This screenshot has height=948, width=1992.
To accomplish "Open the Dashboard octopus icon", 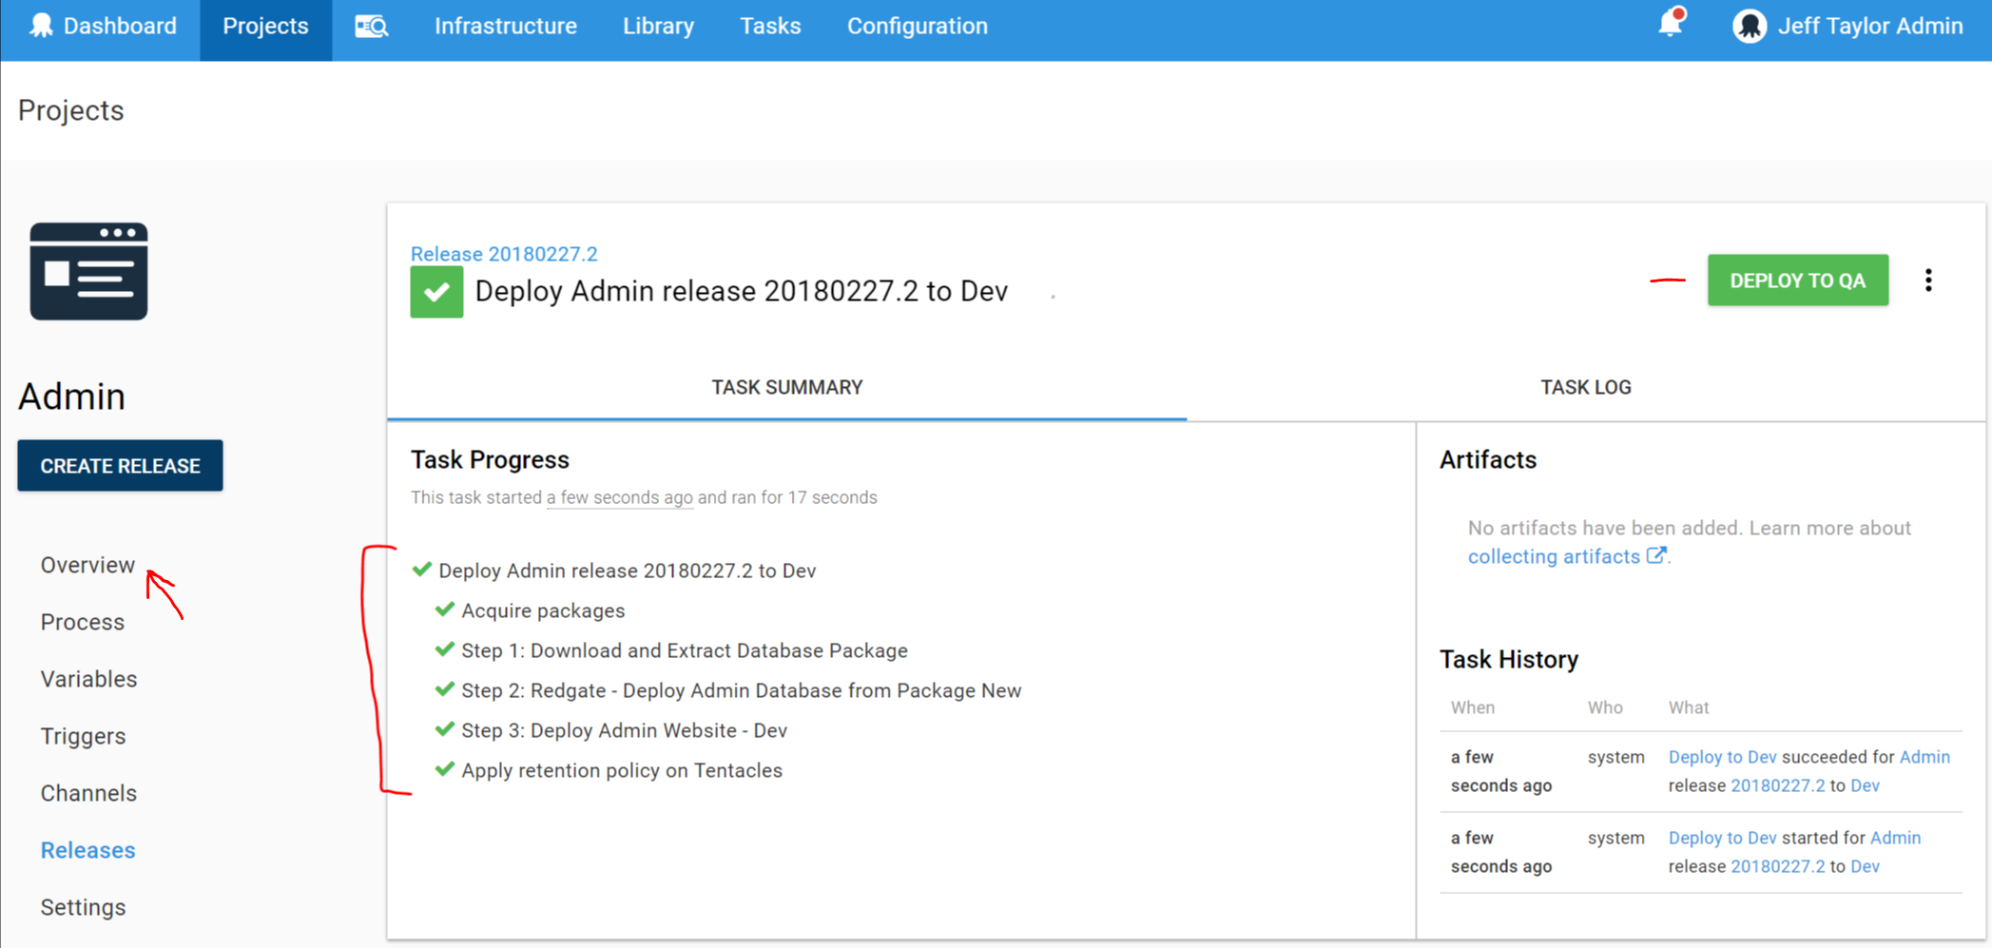I will click(41, 26).
